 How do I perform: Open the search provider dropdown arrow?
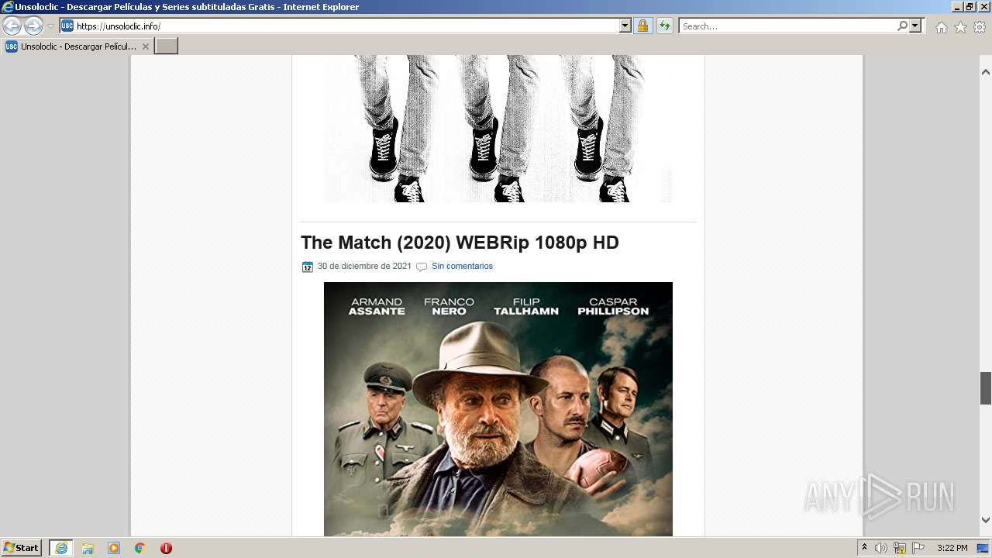point(915,26)
